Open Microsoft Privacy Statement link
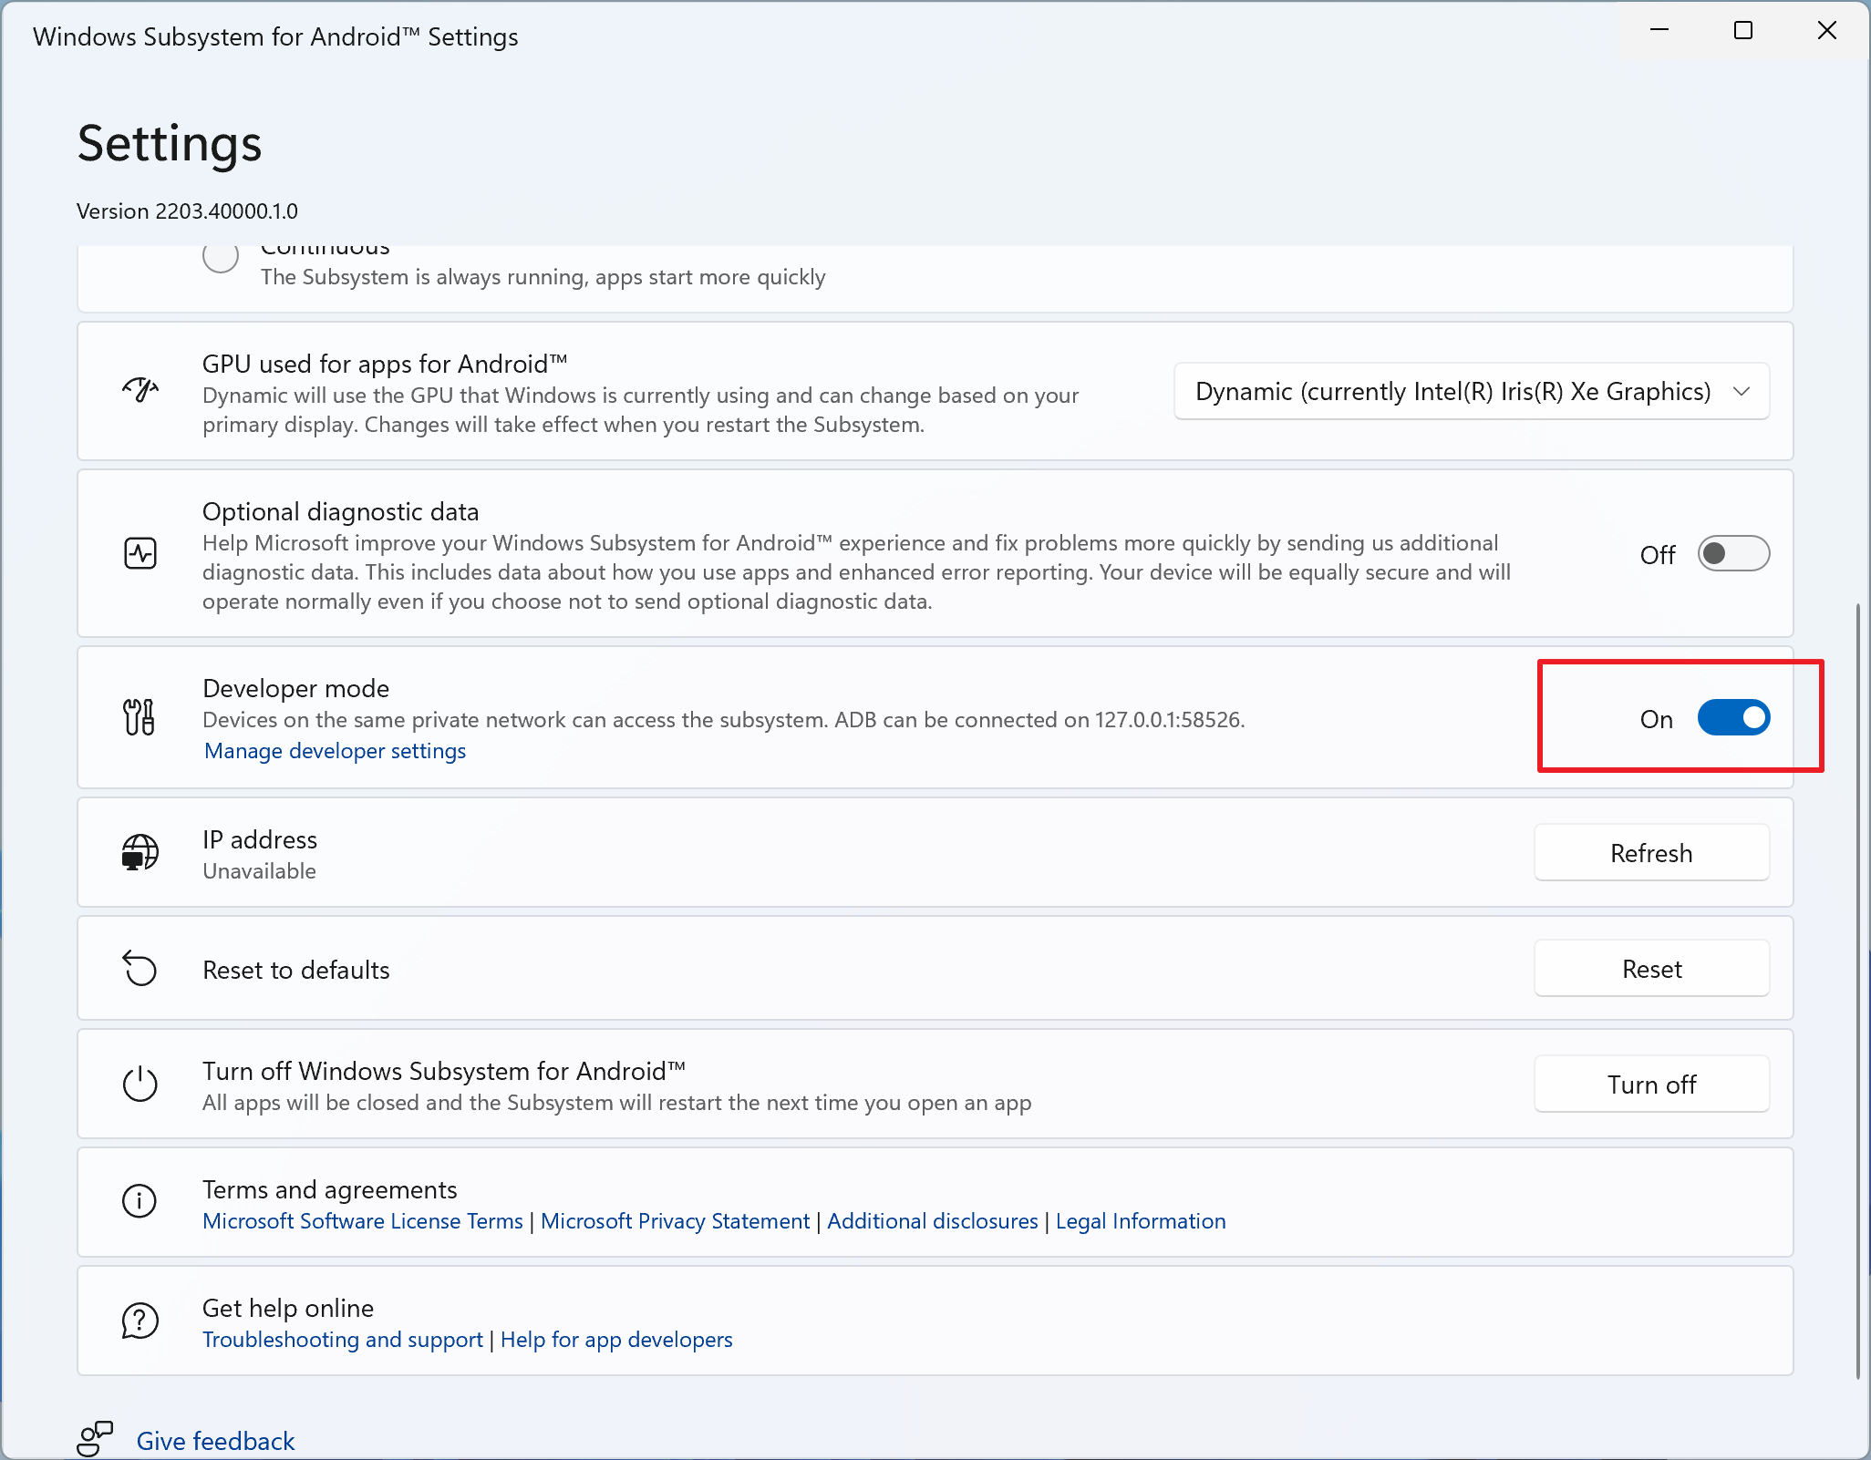The height and width of the screenshot is (1460, 1871). (x=675, y=1221)
